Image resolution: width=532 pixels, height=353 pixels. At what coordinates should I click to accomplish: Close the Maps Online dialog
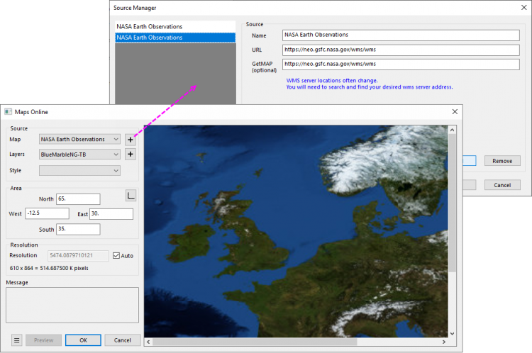454,112
